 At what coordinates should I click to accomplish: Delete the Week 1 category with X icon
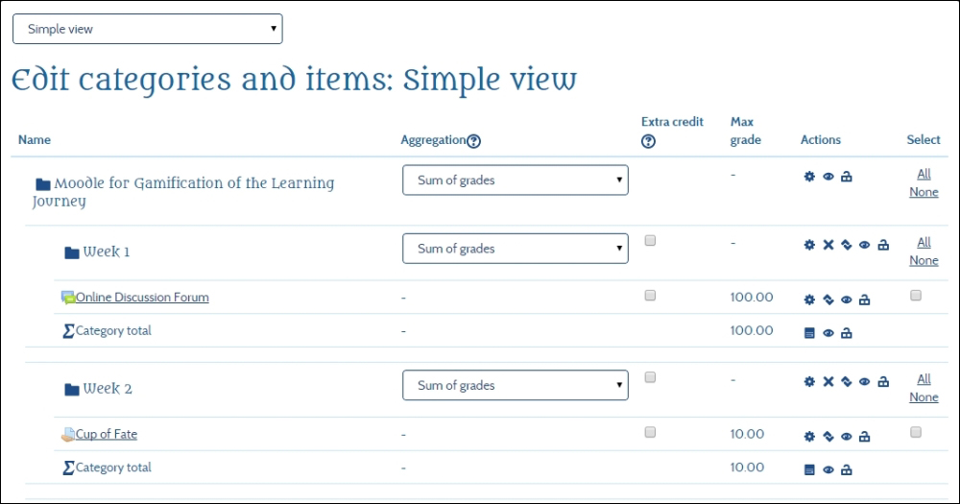coord(828,245)
